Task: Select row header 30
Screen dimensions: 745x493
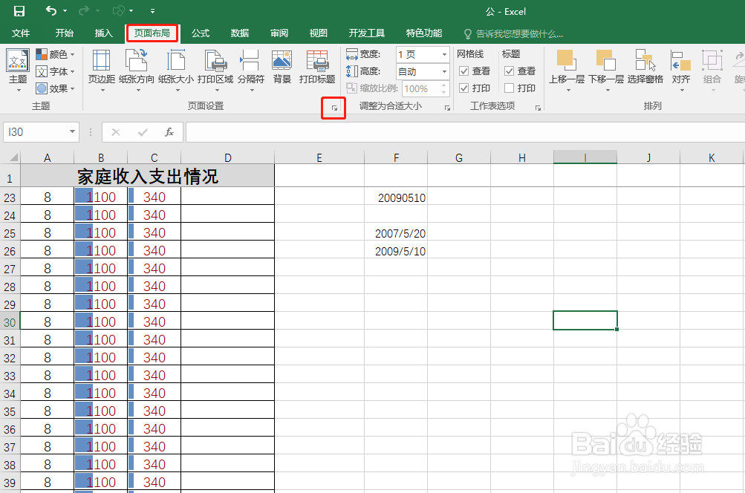Action: [x=10, y=322]
